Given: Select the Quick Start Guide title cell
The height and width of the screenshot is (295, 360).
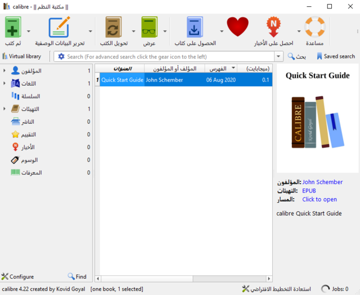Looking at the screenshot, I should [122, 80].
